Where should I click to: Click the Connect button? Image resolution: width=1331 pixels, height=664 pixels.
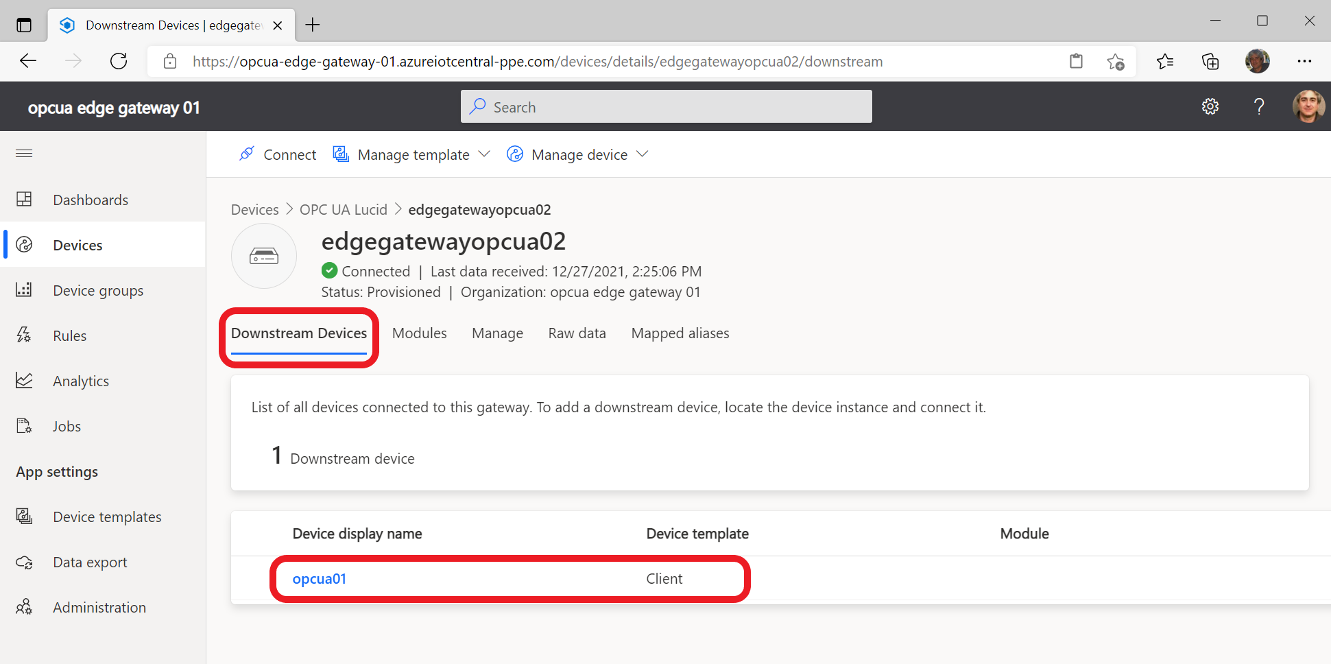(277, 154)
